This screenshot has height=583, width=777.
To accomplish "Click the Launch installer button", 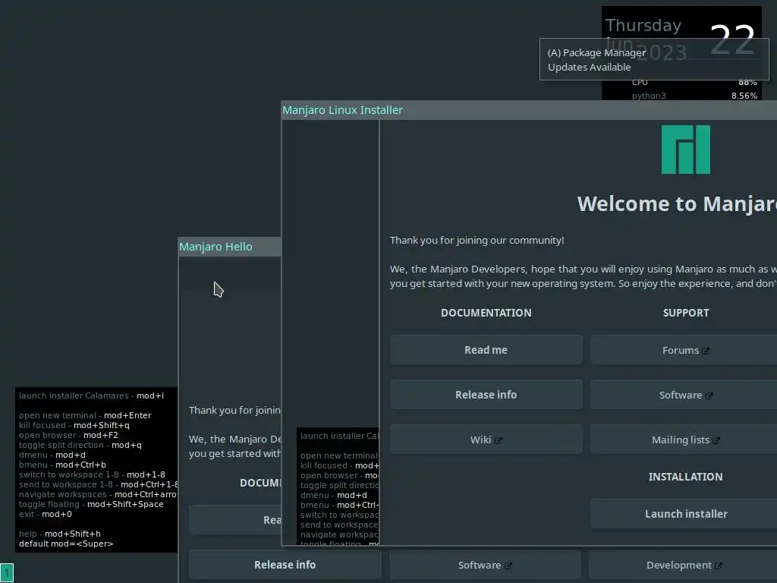I will click(x=684, y=514).
